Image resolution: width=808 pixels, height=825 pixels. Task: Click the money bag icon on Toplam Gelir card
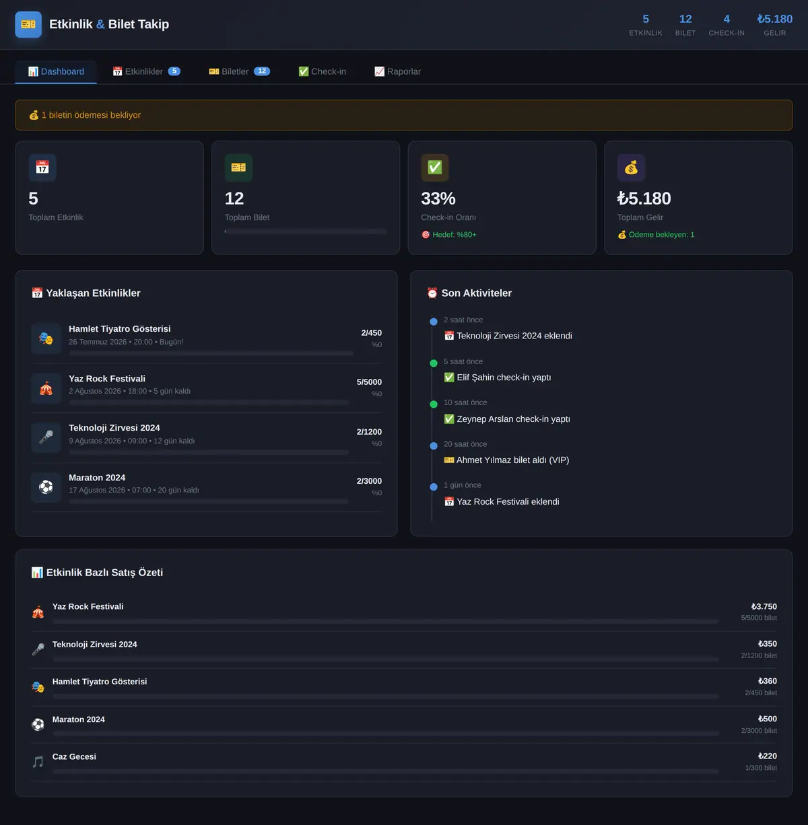[631, 168]
